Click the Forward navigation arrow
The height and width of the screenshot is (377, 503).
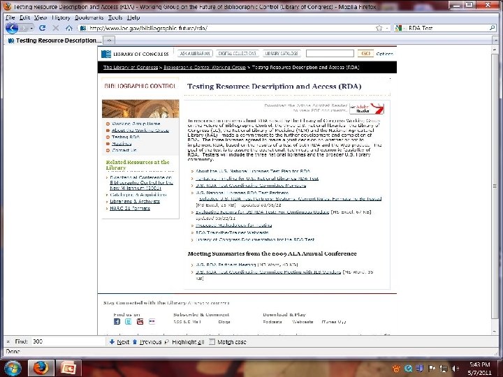(24, 28)
